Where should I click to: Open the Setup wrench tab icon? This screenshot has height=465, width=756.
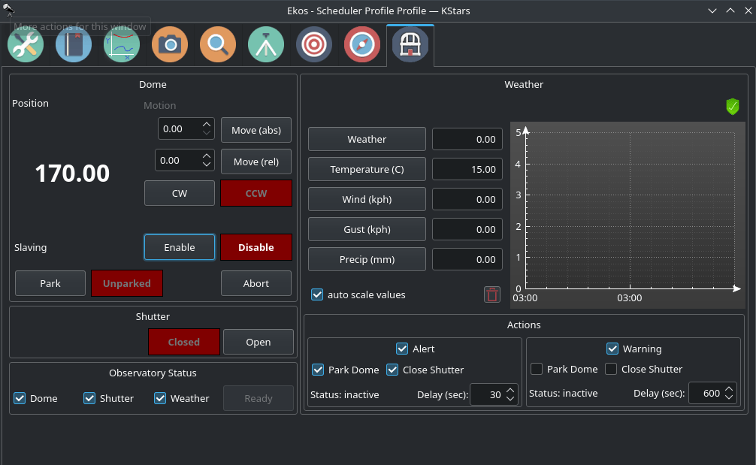(x=26, y=45)
